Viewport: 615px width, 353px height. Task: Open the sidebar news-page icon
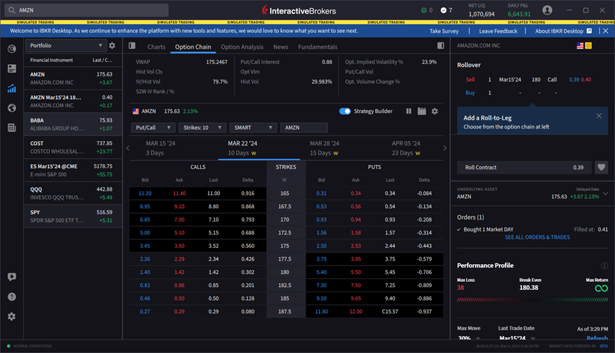pos(12,68)
